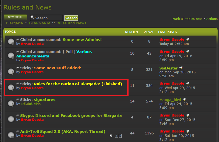Viewport: 219px width, 142px height.
Task: View last post icon for Apr 29, 2015 post
Action: [188, 83]
